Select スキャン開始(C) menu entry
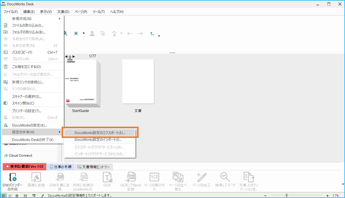345x198 pixels. (x=33, y=103)
